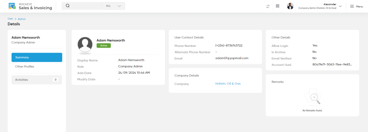Click Alexander's profile avatar picture
Image resolution: width=368 pixels, height=132 pixels.
click(290, 6)
